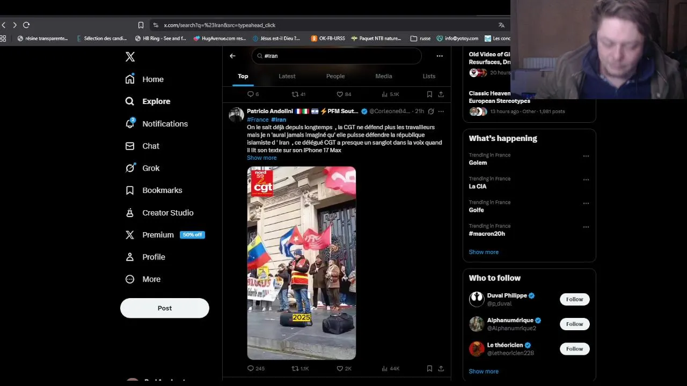687x386 pixels.
Task: Click the Post button
Action: tap(165, 308)
